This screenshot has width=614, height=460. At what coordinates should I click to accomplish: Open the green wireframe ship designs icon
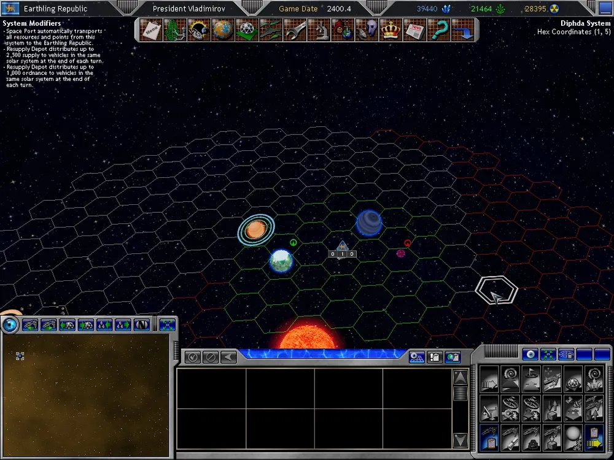[x=175, y=29]
